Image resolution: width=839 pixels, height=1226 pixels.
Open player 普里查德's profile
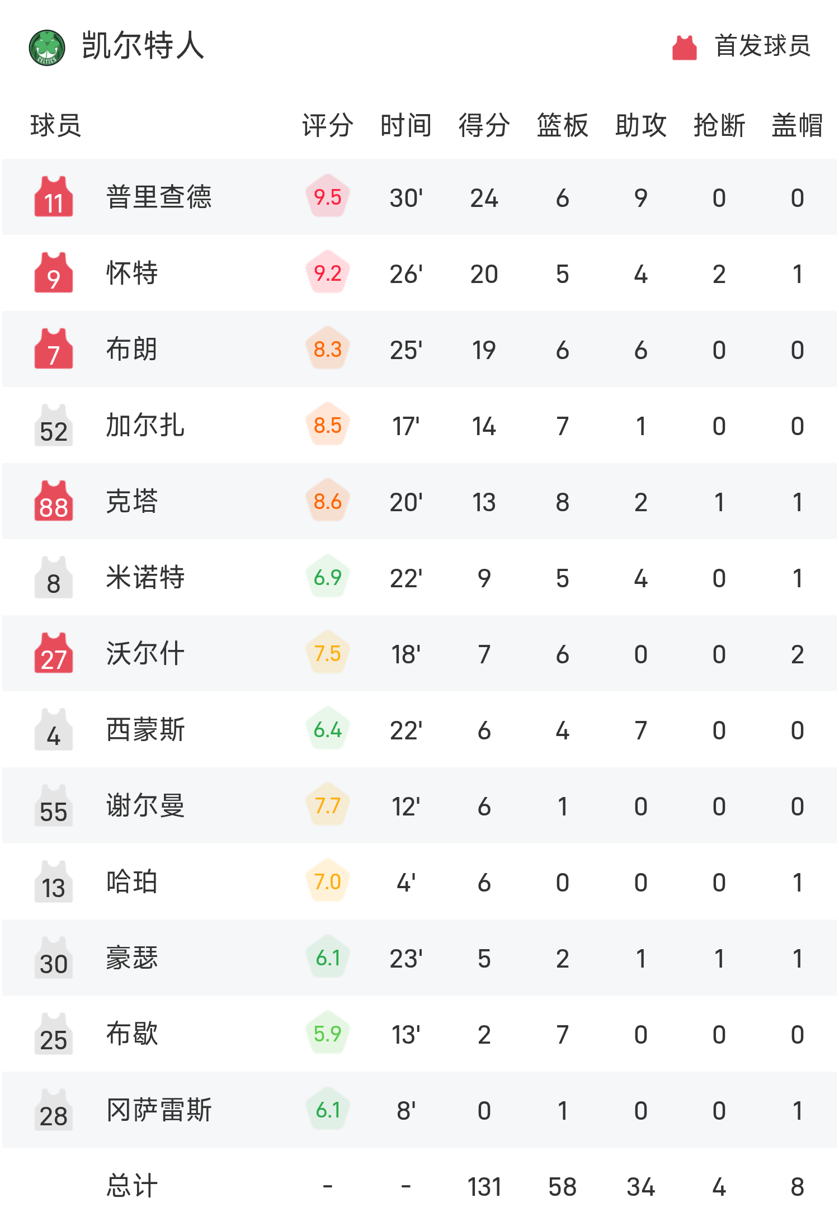pos(159,197)
